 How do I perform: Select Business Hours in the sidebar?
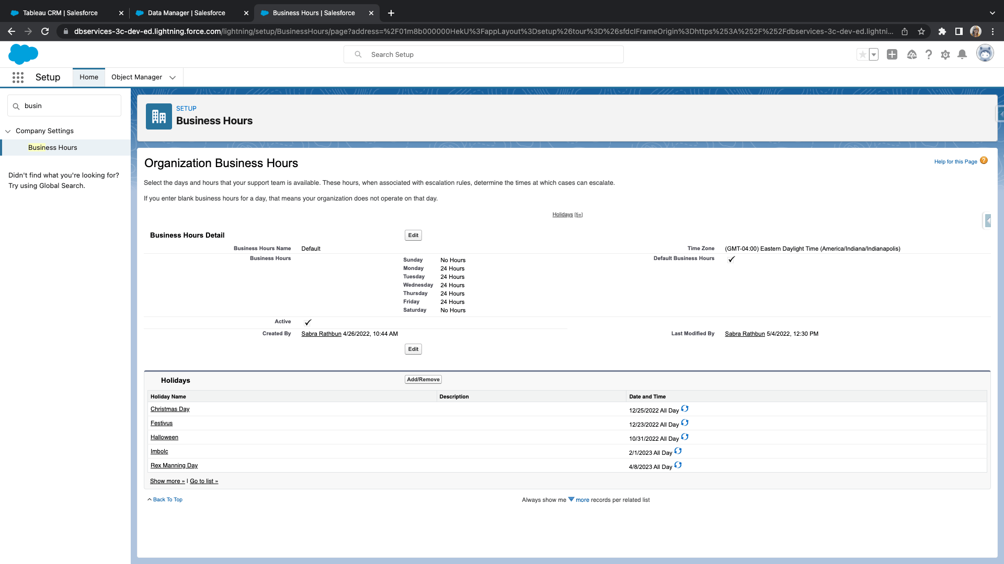[52, 148]
